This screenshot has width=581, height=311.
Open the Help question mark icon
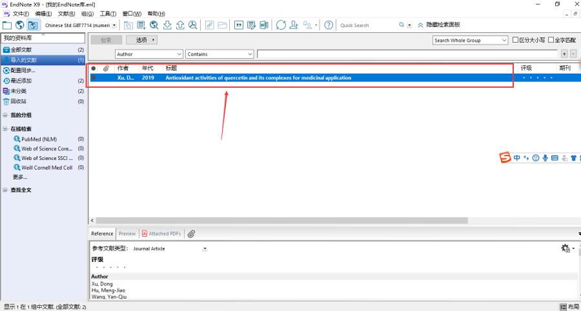coord(329,25)
